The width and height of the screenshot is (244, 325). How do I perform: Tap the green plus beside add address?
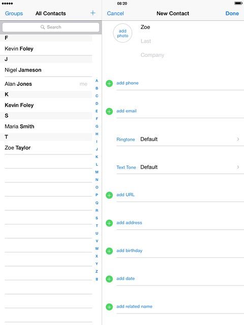tap(109, 223)
